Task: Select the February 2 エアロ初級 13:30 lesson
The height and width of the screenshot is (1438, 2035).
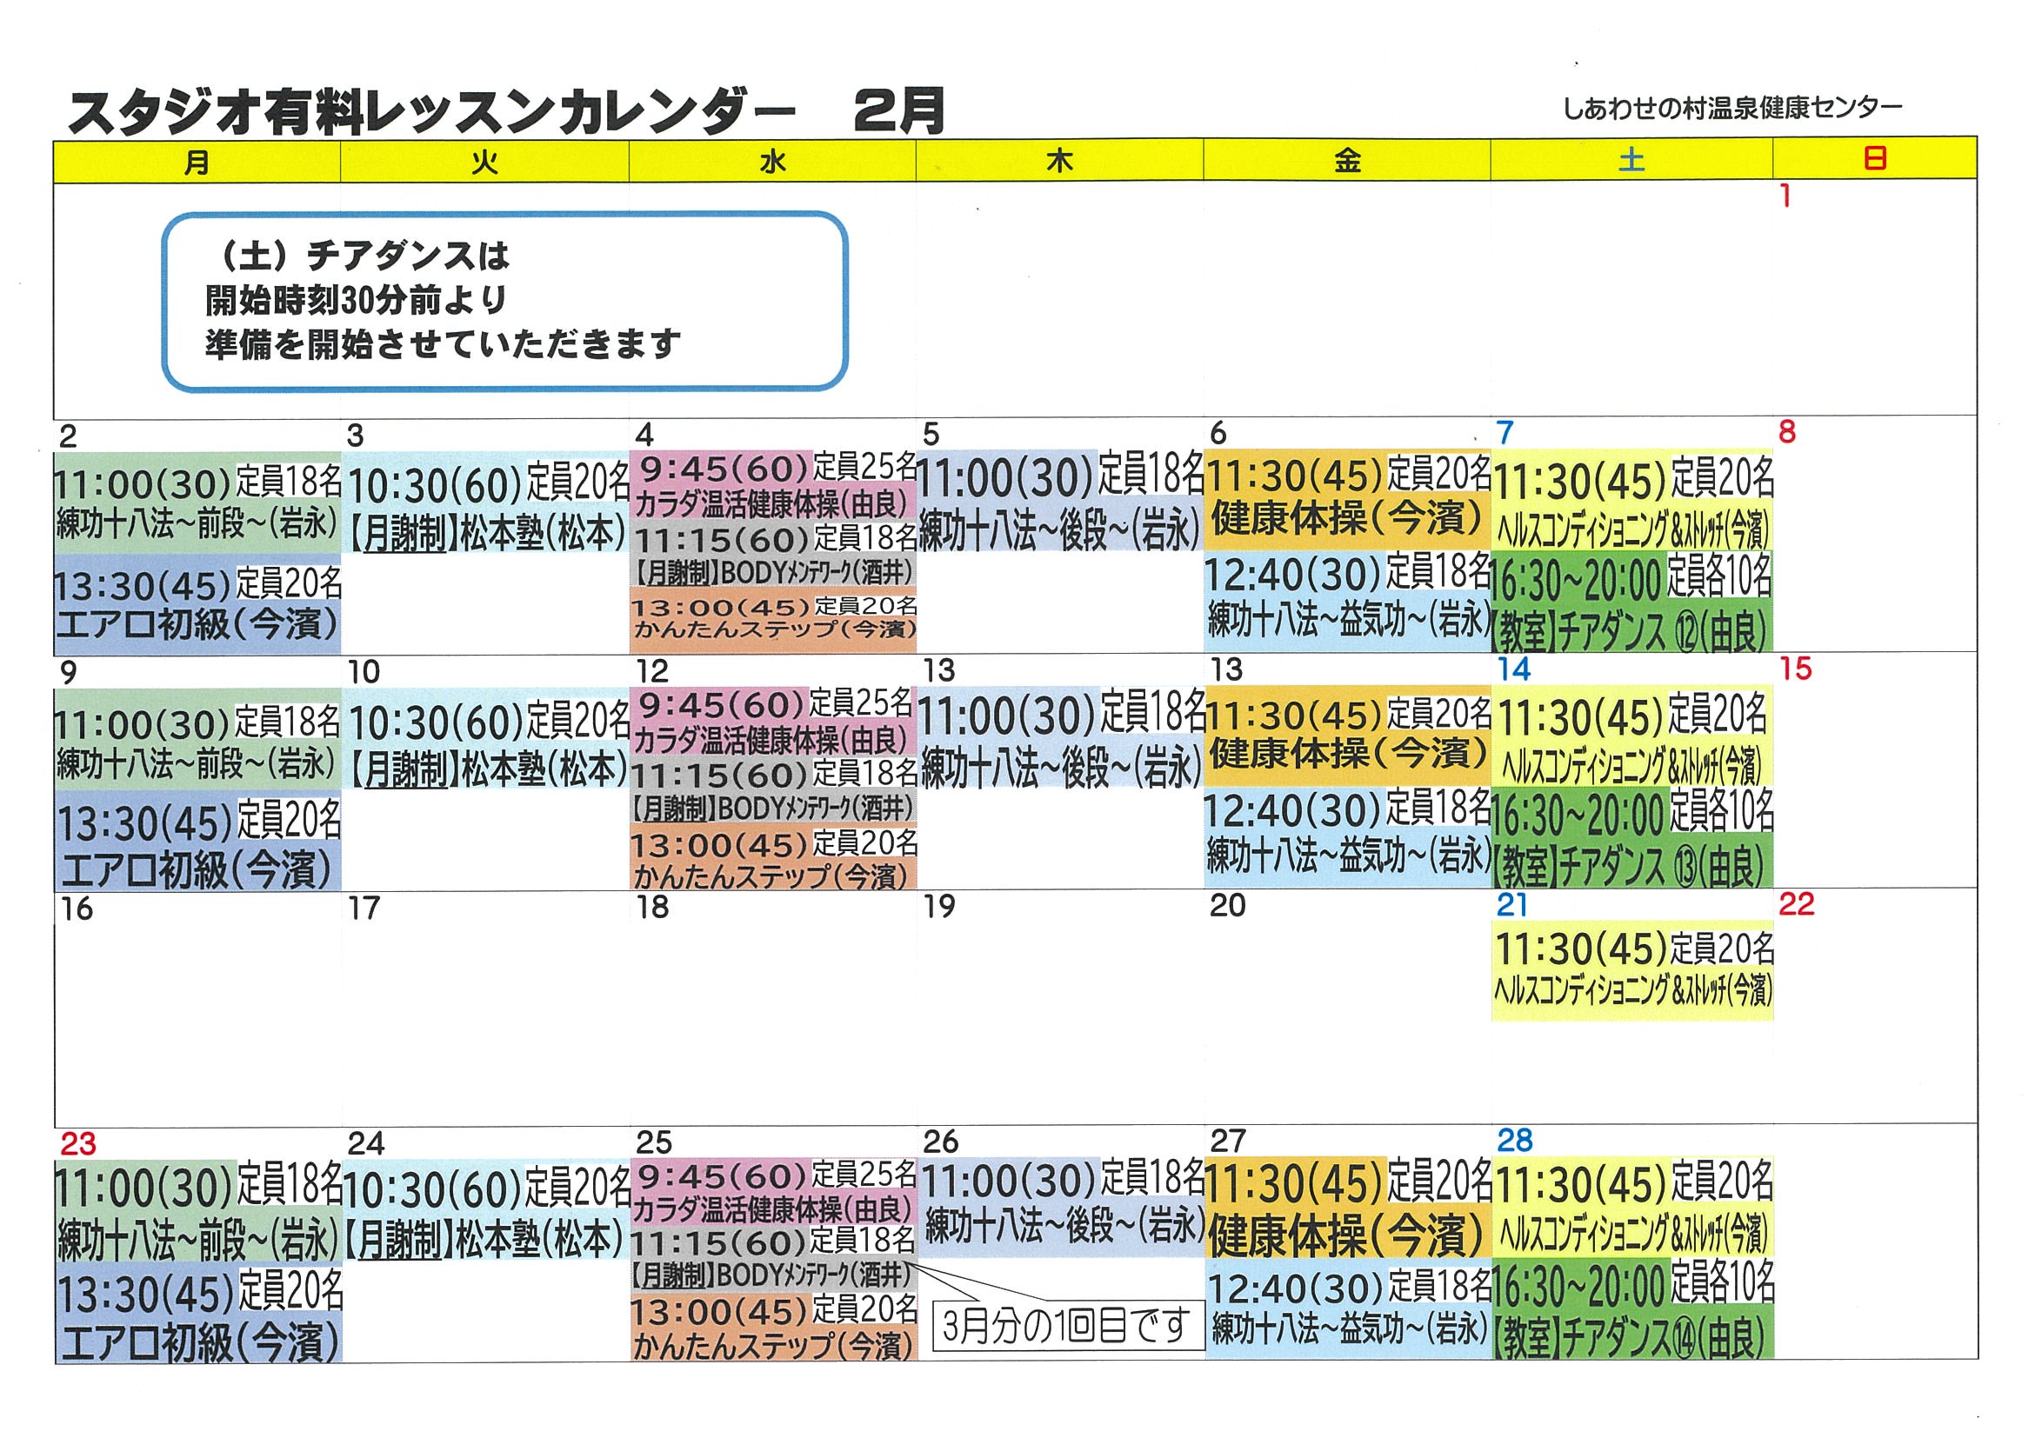Action: click(197, 606)
